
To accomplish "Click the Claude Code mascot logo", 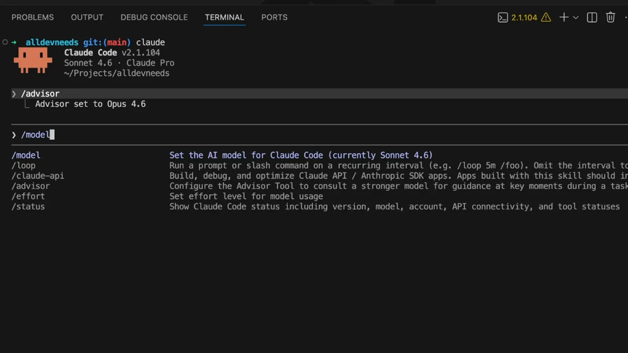I will 33,60.
